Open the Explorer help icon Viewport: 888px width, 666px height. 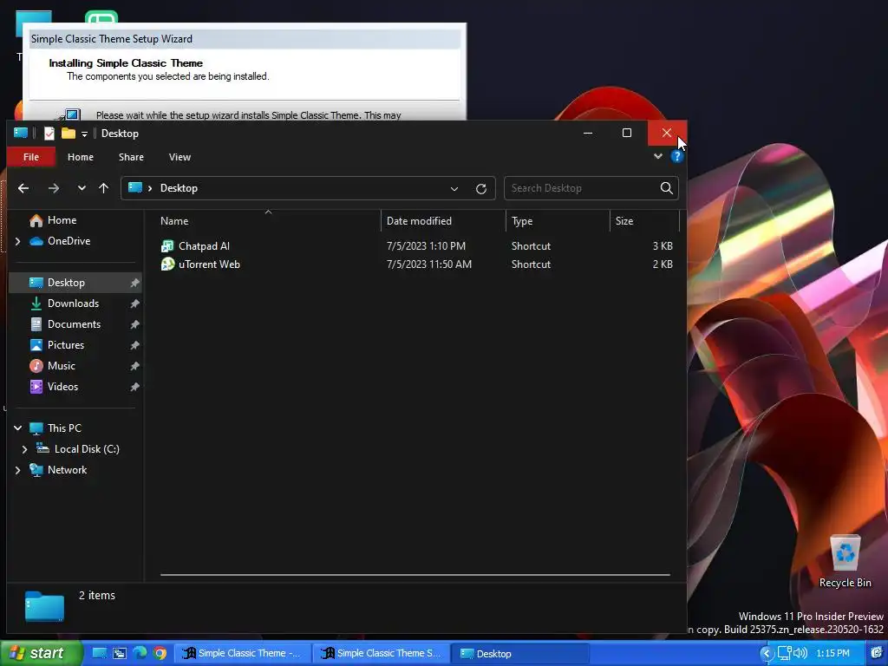pos(676,157)
